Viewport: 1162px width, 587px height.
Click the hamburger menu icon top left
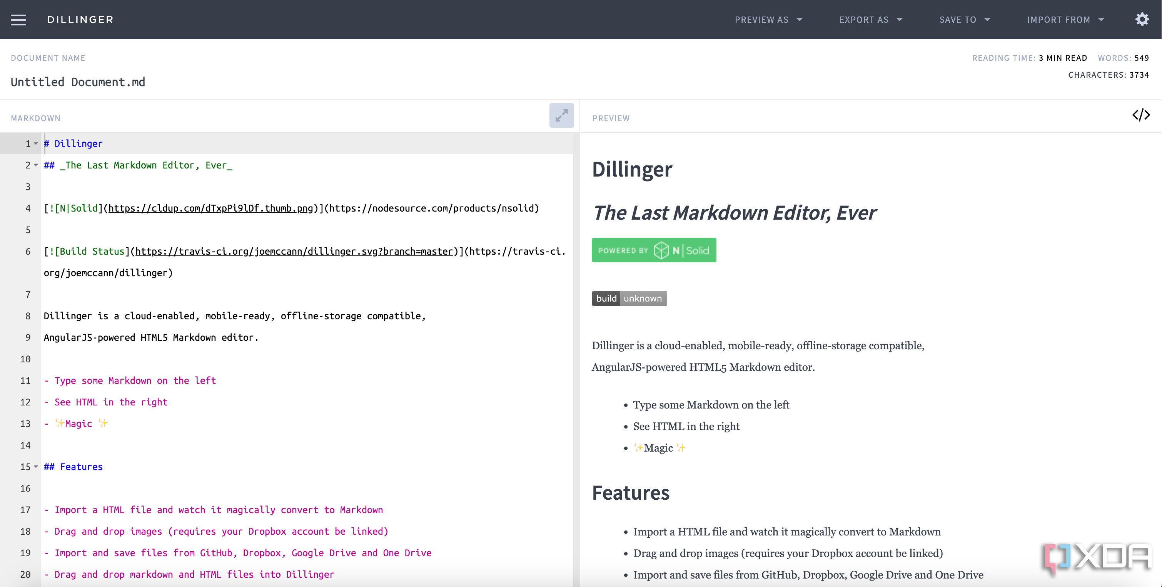pyautogui.click(x=19, y=20)
